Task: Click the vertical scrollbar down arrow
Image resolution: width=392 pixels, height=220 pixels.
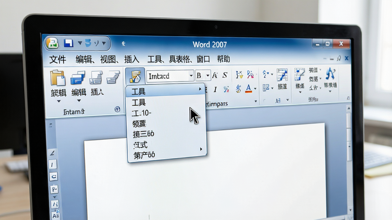Action: point(350,210)
